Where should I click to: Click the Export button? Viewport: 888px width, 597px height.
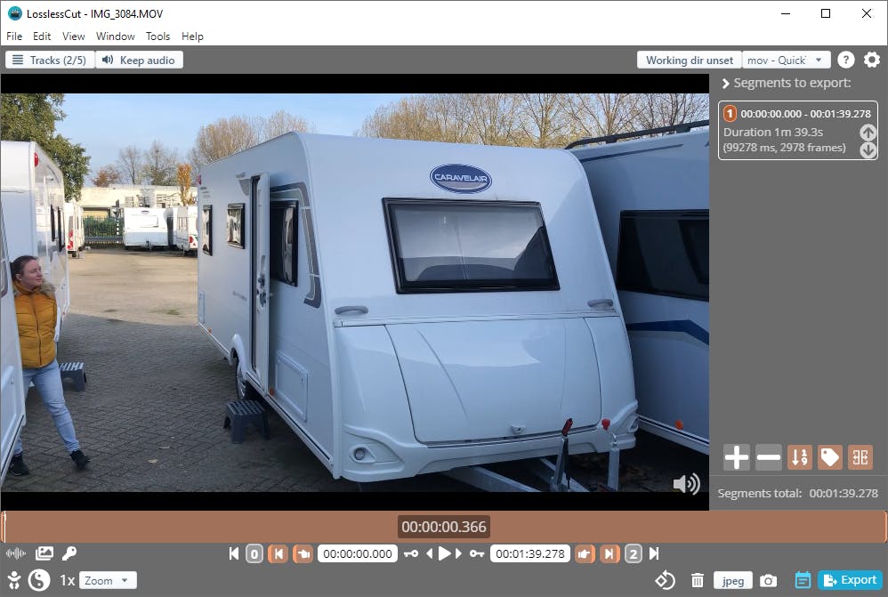point(850,580)
